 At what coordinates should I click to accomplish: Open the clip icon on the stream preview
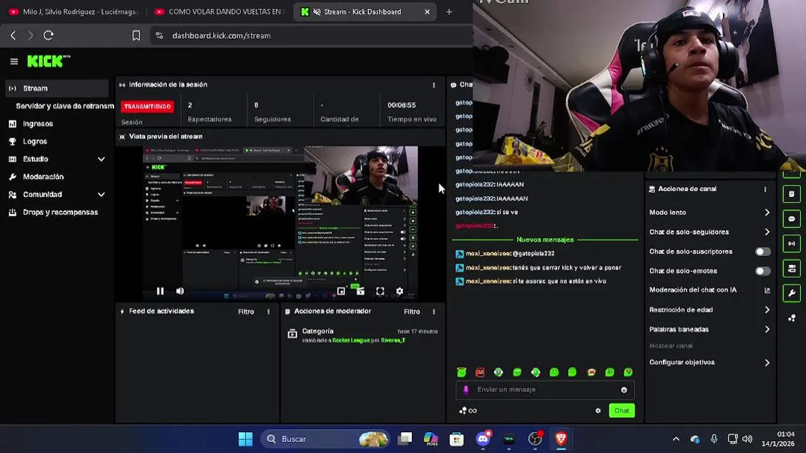click(360, 291)
